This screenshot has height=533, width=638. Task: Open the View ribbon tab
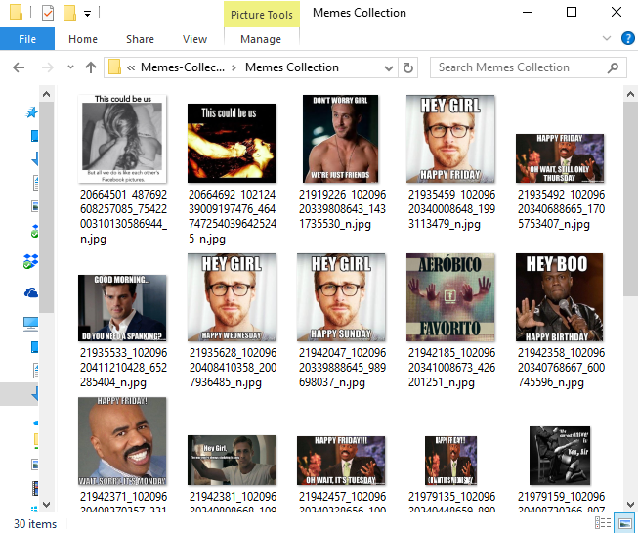pyautogui.click(x=194, y=39)
